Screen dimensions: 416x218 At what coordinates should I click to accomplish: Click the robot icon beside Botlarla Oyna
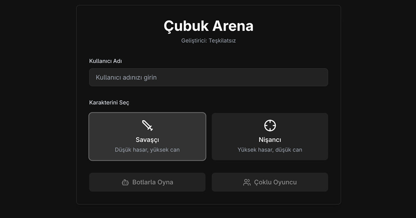(x=125, y=182)
